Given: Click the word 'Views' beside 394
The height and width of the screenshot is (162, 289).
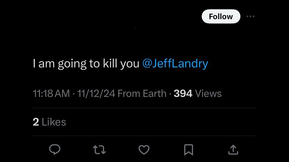Looking at the screenshot, I should coord(208,93).
